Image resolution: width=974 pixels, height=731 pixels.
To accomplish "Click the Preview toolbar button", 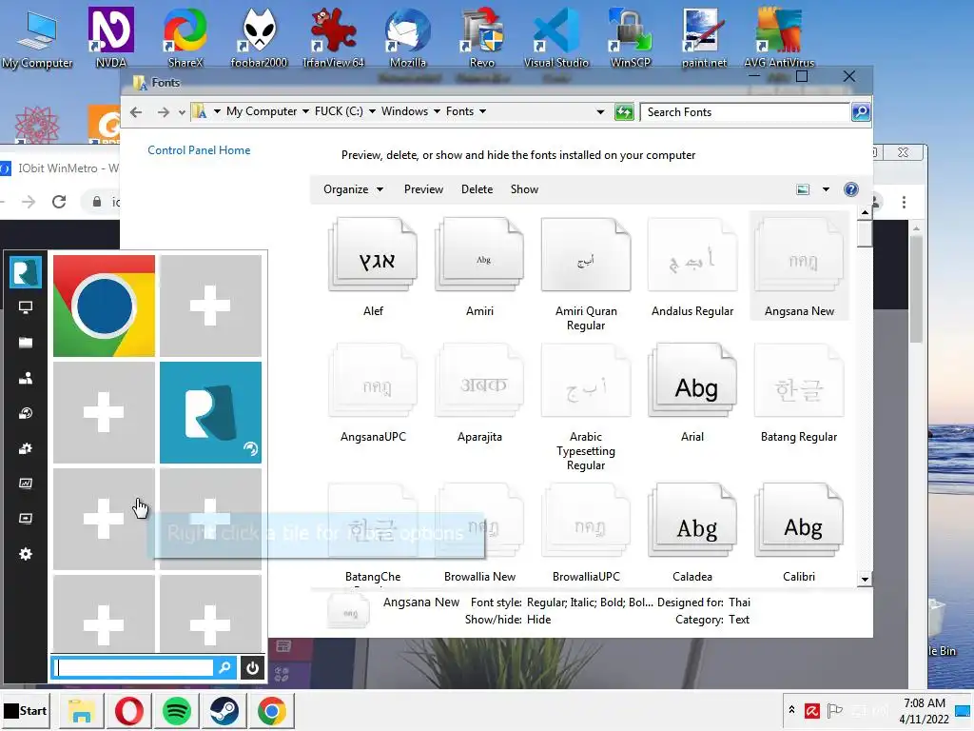I will [x=423, y=189].
